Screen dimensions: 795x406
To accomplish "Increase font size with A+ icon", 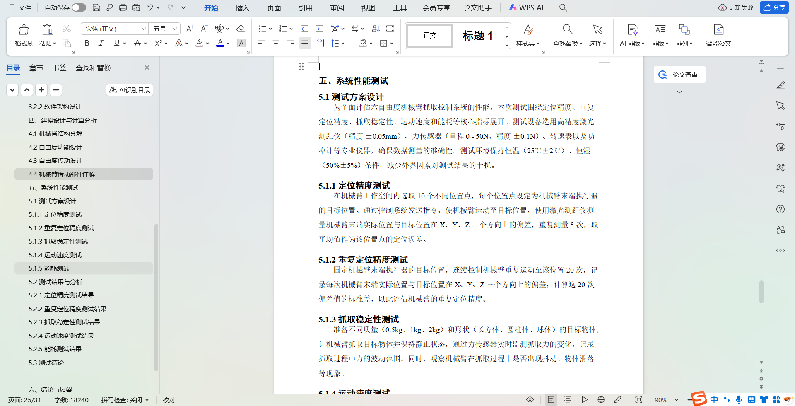I will (190, 29).
